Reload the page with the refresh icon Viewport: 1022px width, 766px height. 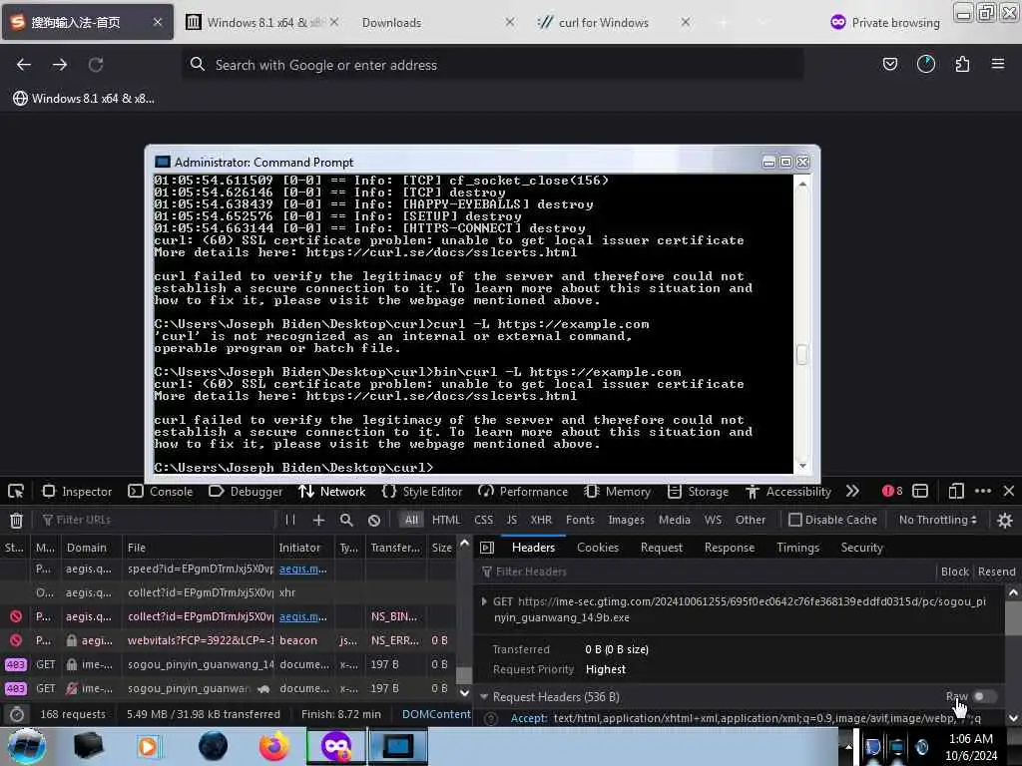(96, 65)
